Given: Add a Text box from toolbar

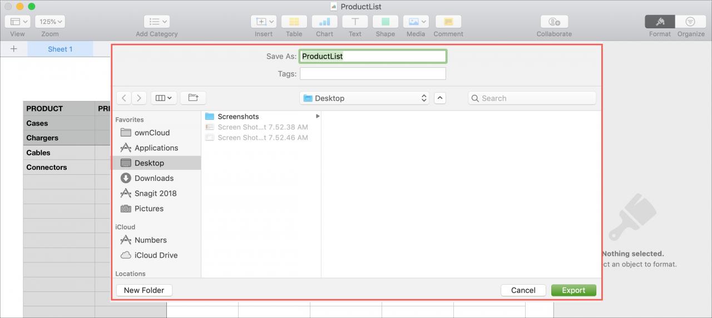Looking at the screenshot, I should pyautogui.click(x=355, y=22).
